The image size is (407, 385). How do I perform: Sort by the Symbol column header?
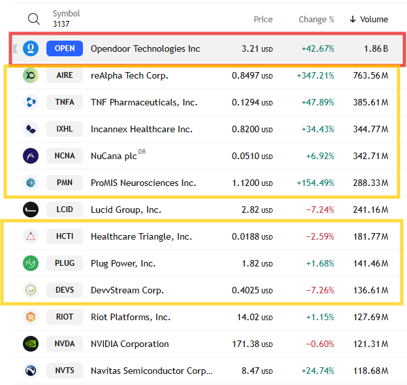(x=66, y=14)
